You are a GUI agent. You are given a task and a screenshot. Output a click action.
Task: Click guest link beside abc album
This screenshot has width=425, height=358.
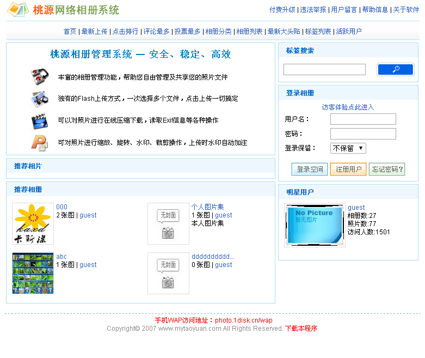[x=88, y=265]
